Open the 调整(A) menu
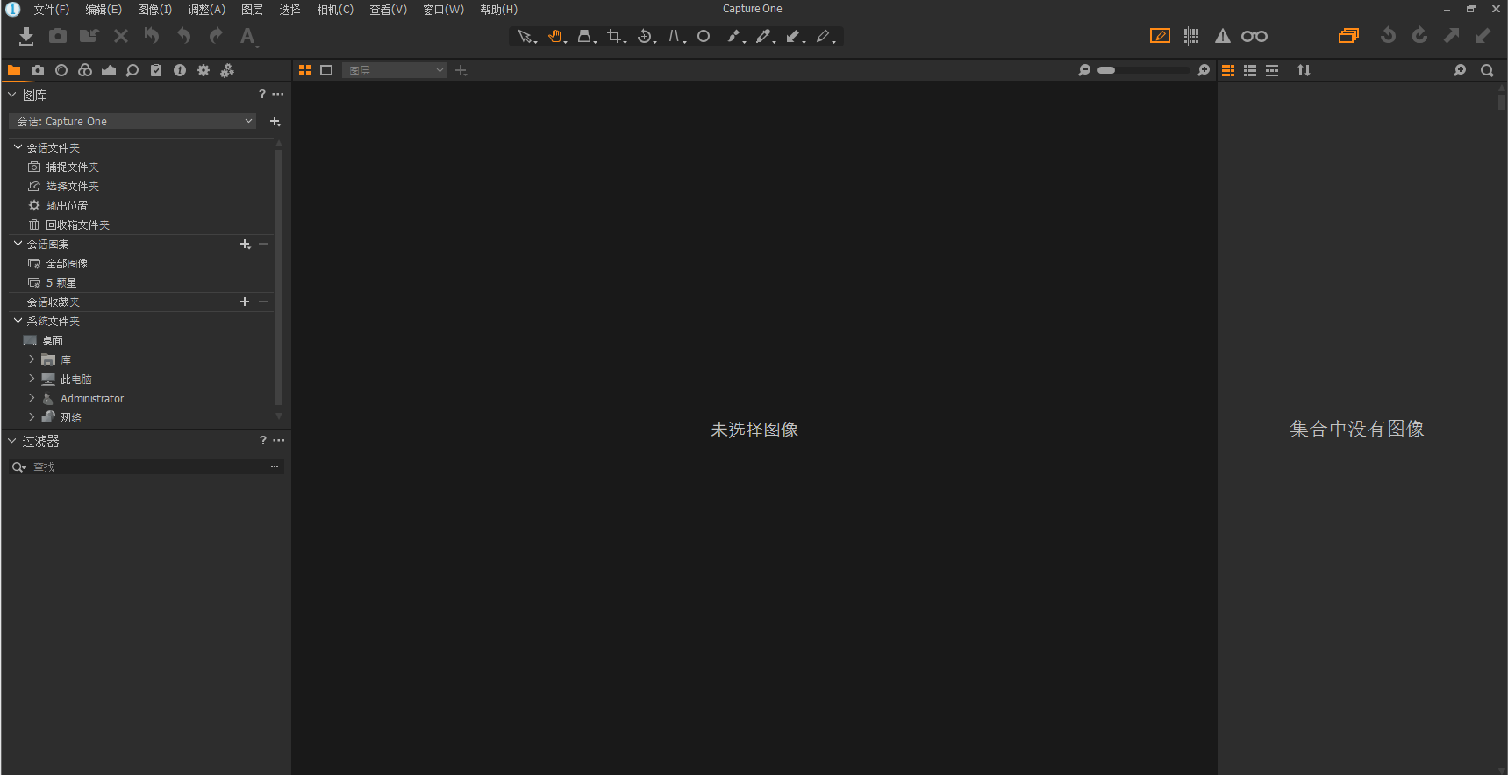Viewport: 1508px width, 775px height. pos(206,10)
